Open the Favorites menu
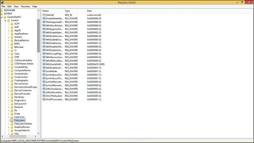The height and width of the screenshot is (143, 254). point(26,7)
